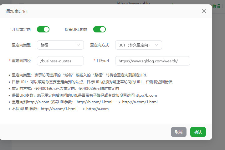
Task: Toggle the 开启重定向 switch
Action: tap(43, 29)
